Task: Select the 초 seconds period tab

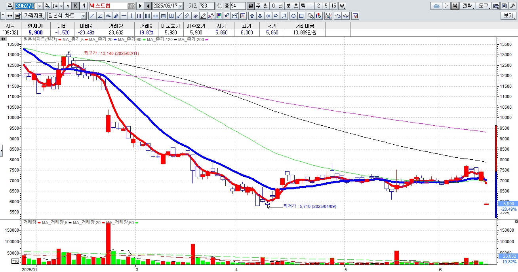Action: (x=296, y=6)
